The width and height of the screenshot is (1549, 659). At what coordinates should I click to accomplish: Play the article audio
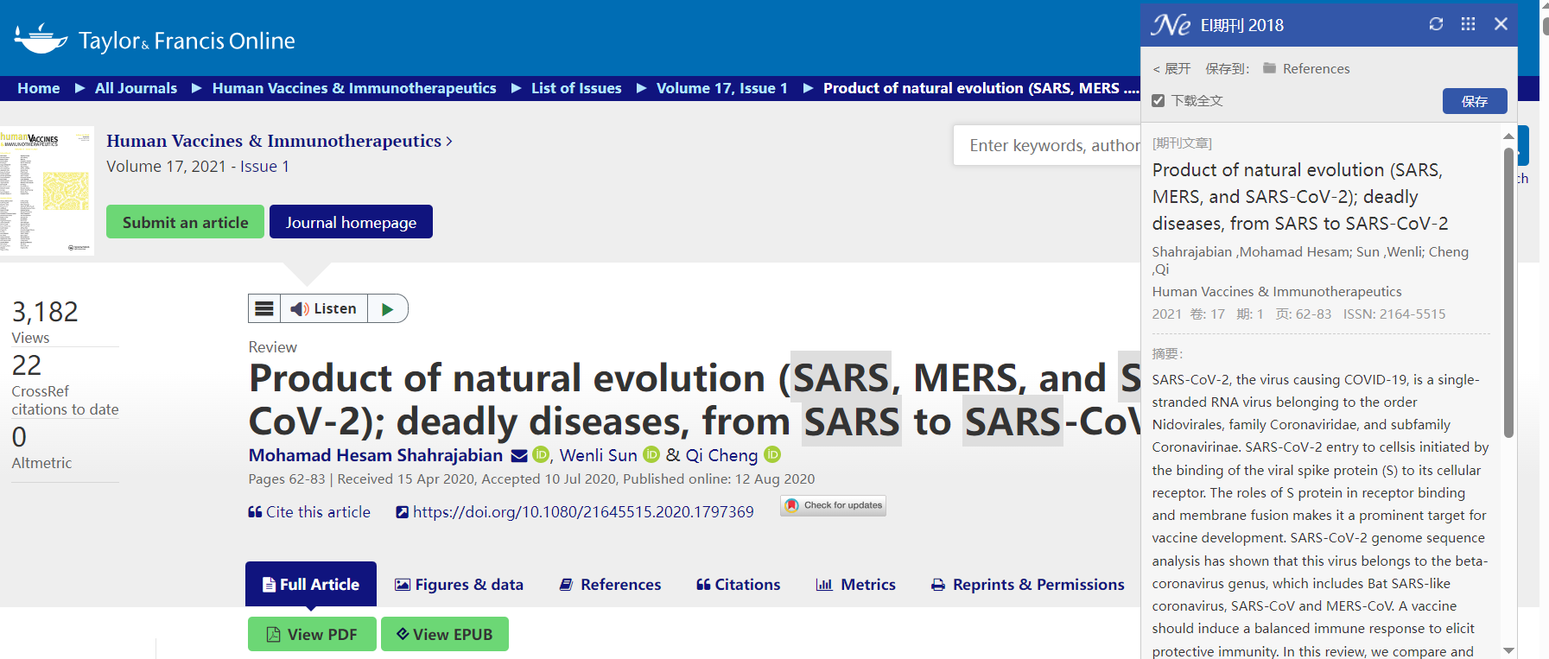click(x=387, y=308)
